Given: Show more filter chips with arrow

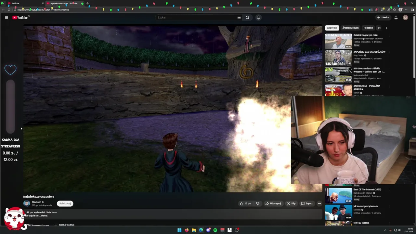Looking at the screenshot, I should coord(386,28).
